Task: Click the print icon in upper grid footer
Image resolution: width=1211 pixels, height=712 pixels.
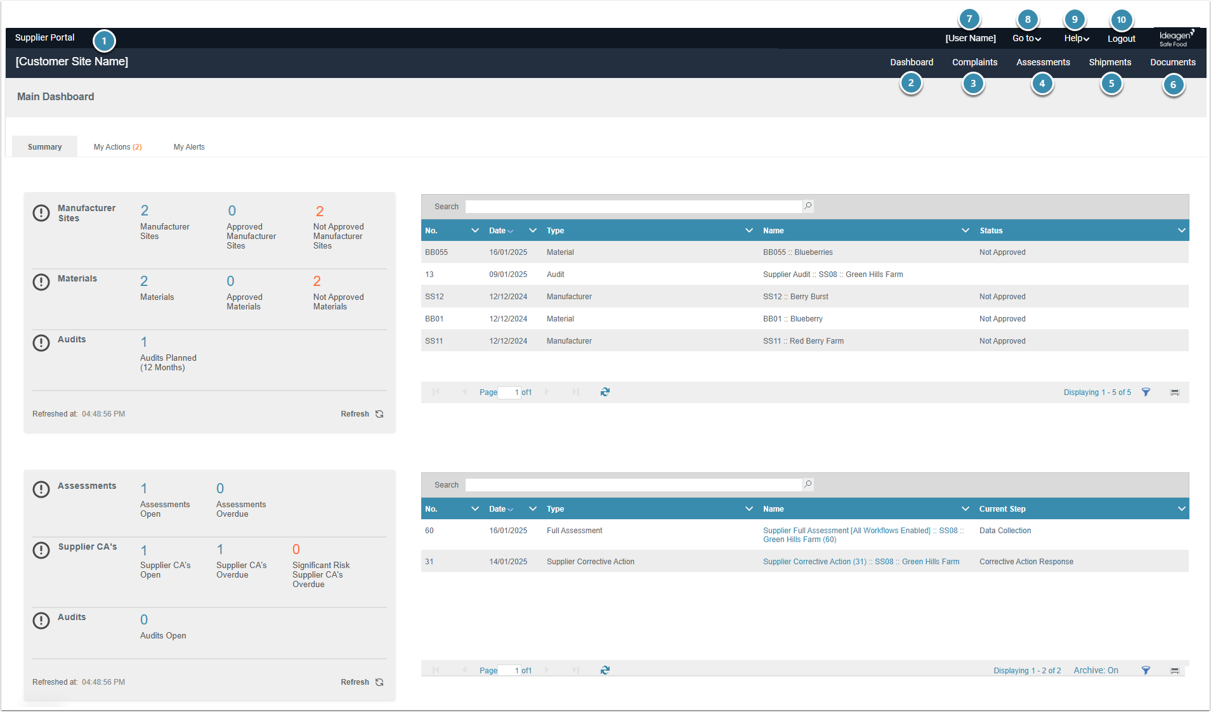Action: [x=1174, y=392]
